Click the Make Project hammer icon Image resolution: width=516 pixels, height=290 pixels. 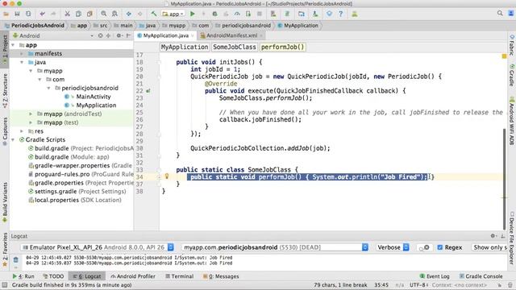[154, 14]
